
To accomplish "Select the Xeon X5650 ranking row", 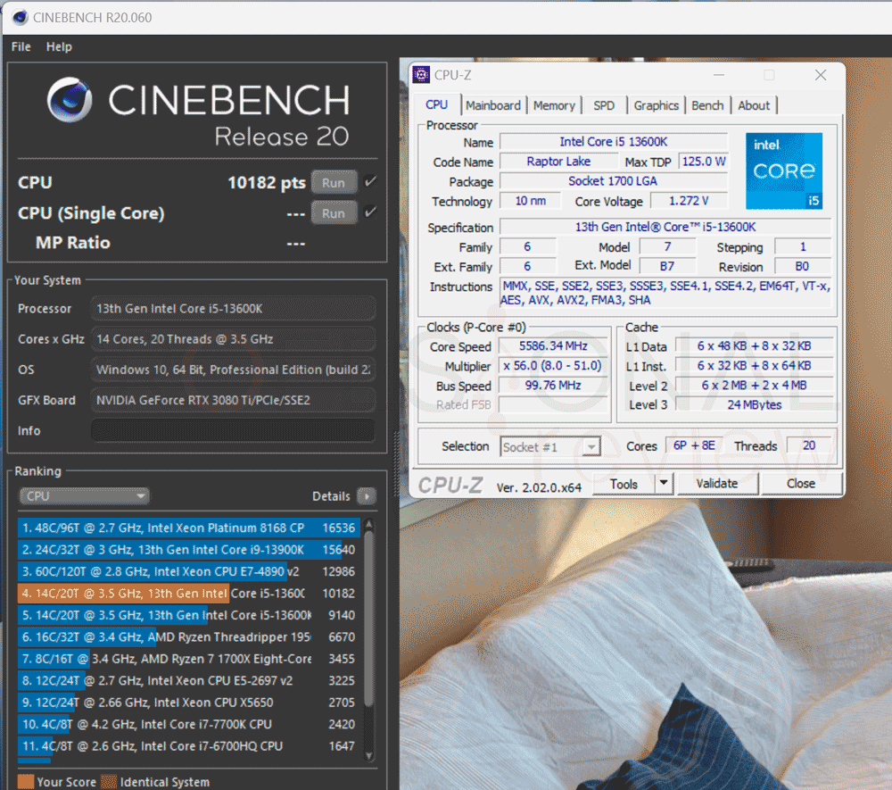I will [189, 703].
